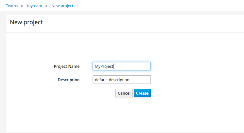Click the Description field label
The image size is (244, 133).
click(x=69, y=80)
